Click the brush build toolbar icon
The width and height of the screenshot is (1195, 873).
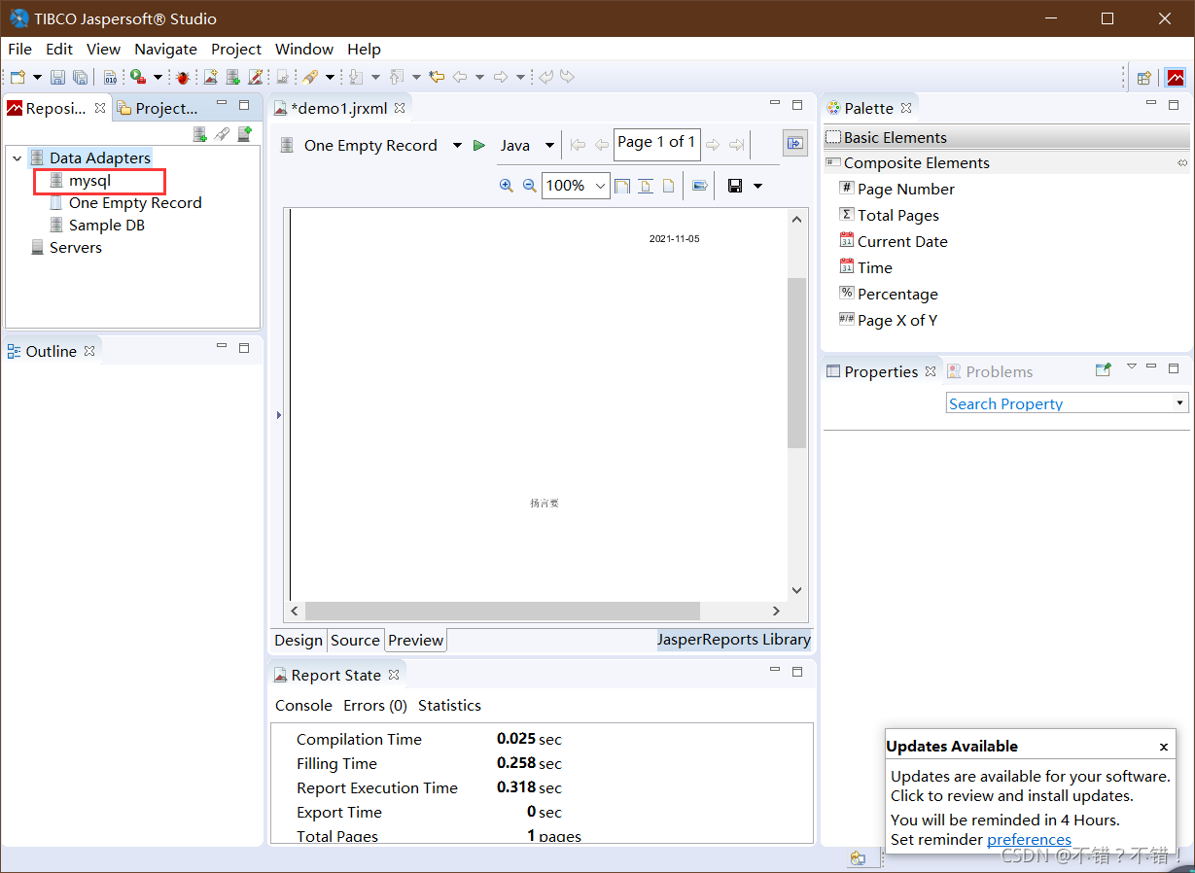[x=309, y=77]
